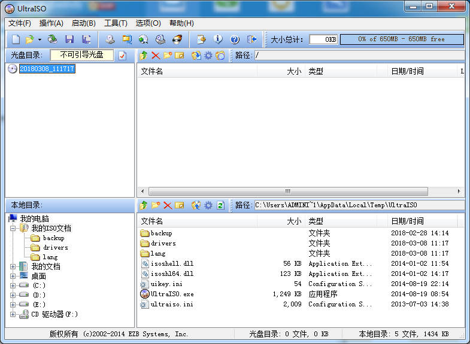Click the Extract icon in disc image toolbar
The image size is (470, 344).
(x=196, y=56)
